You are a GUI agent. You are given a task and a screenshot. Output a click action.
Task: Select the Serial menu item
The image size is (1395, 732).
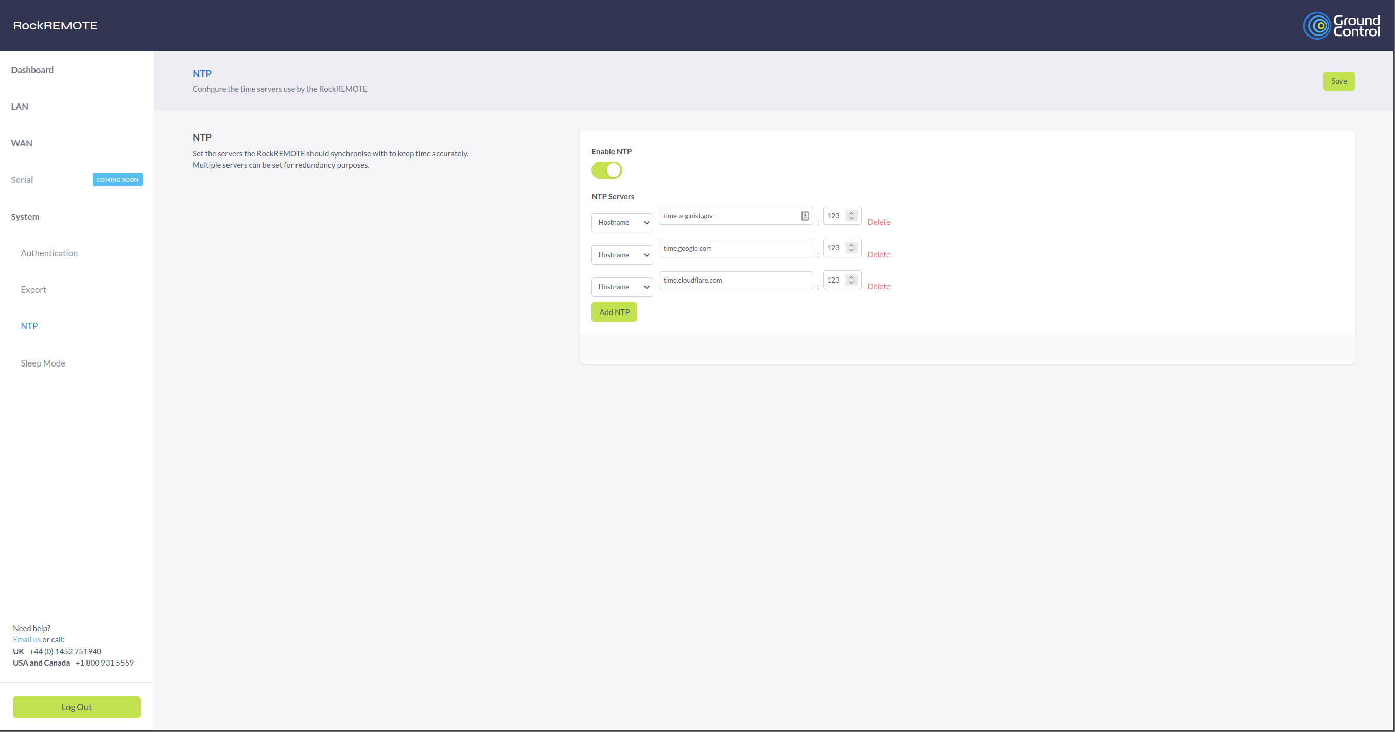(x=22, y=180)
